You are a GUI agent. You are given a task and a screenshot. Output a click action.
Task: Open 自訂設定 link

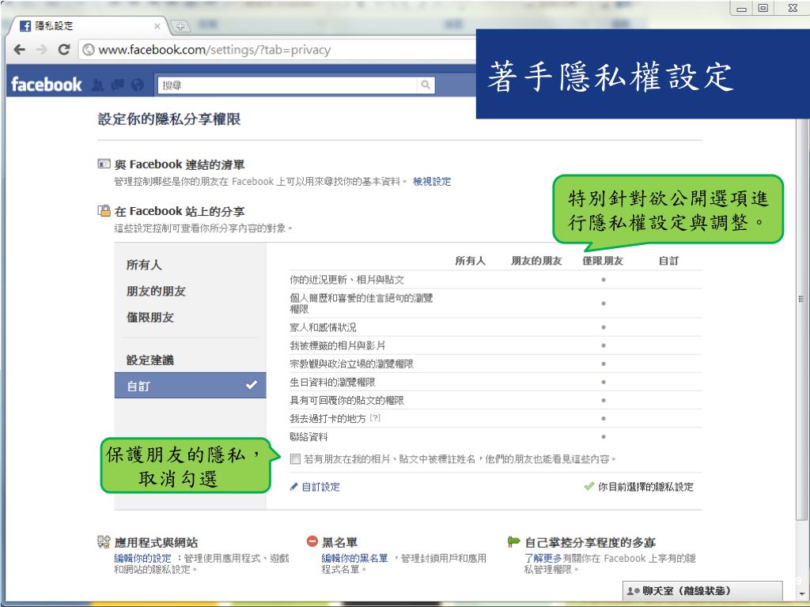321,487
